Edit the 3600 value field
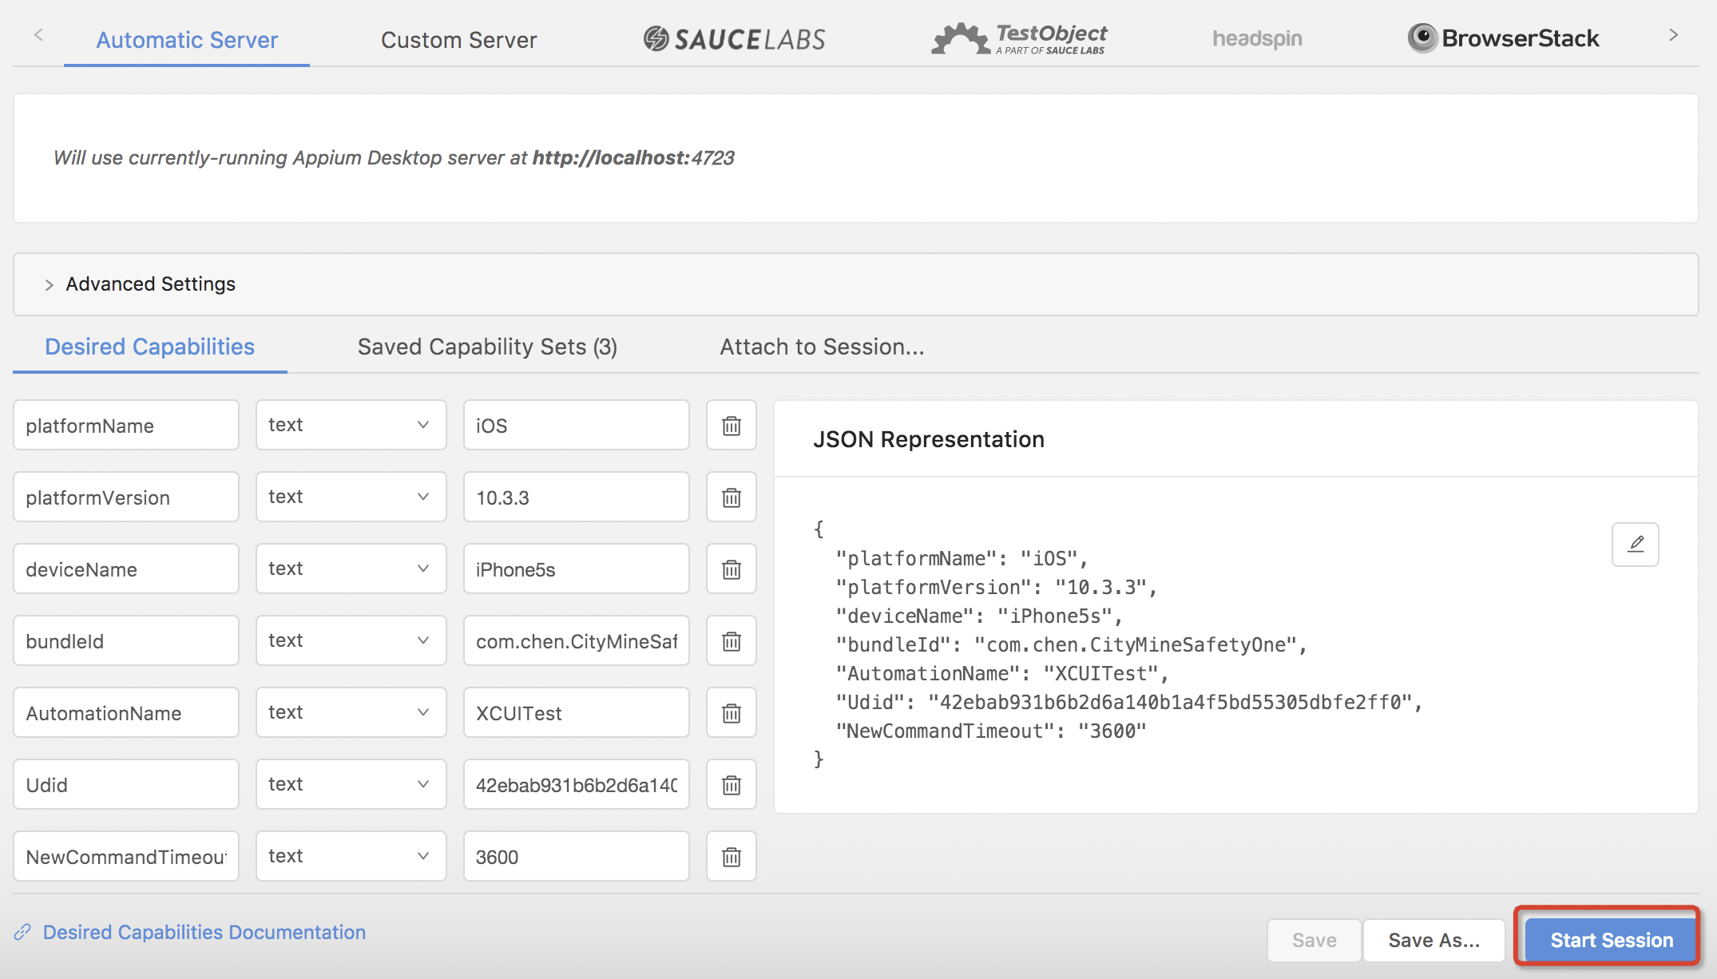This screenshot has width=1717, height=979. (x=576, y=857)
